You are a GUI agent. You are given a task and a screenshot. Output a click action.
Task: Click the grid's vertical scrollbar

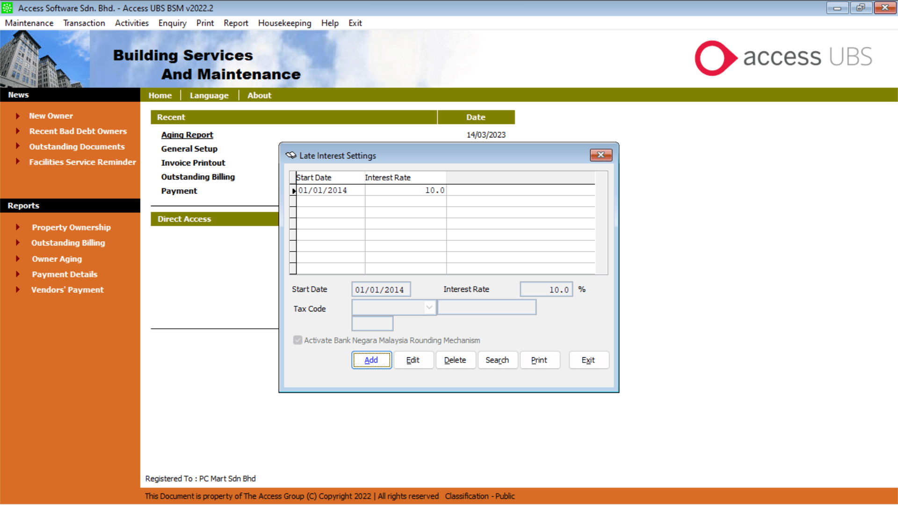click(x=601, y=223)
